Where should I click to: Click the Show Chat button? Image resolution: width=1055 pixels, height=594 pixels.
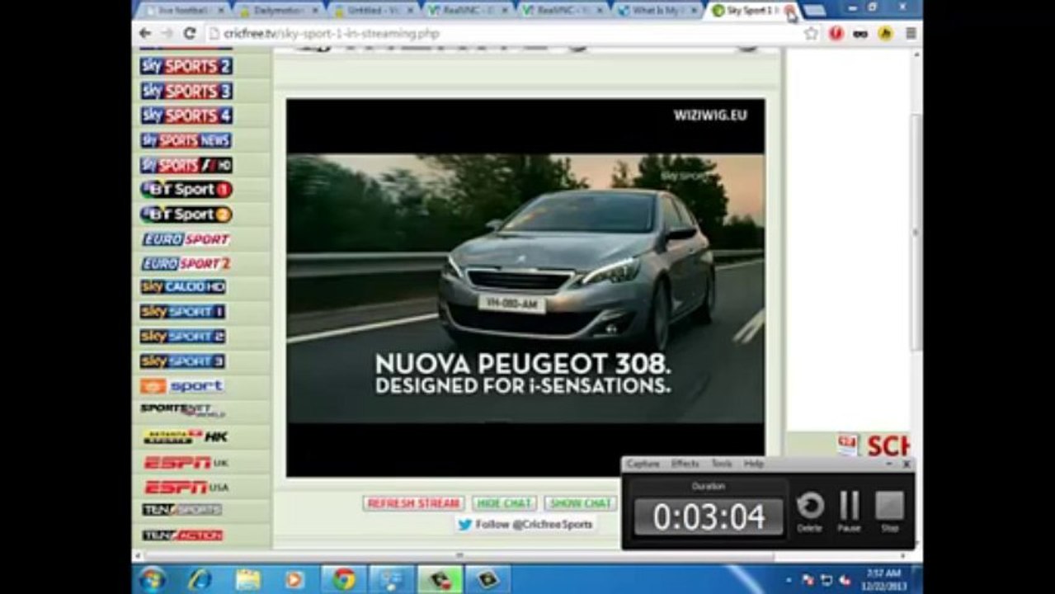[580, 503]
